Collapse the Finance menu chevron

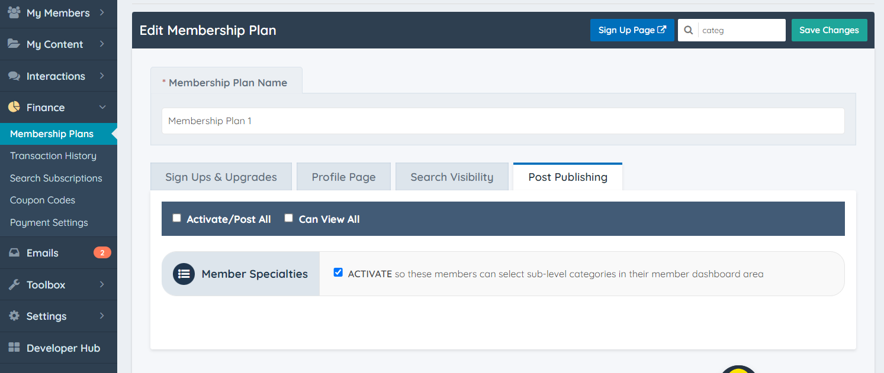(x=102, y=107)
